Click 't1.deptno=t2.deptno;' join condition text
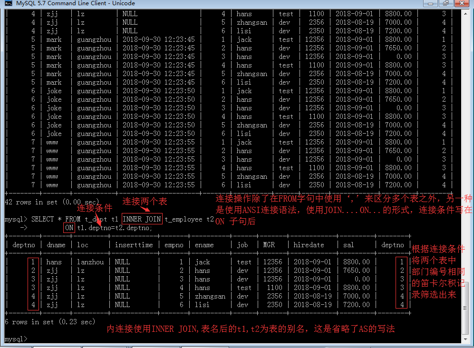 pyautogui.click(x=115, y=228)
